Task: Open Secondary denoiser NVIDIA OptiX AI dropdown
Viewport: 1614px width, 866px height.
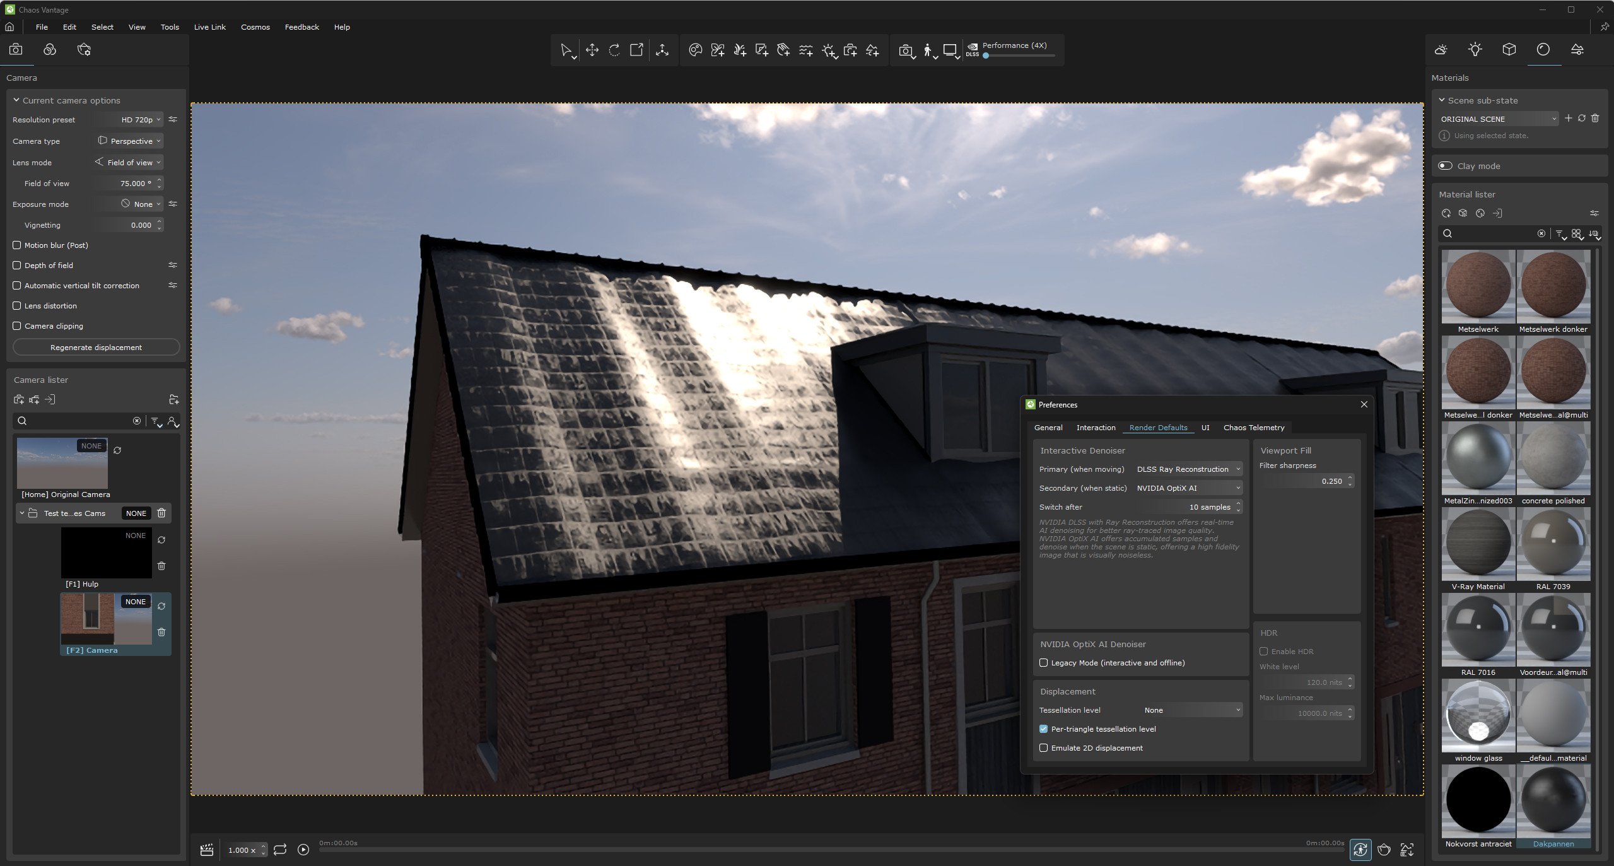Action: 1188,488
